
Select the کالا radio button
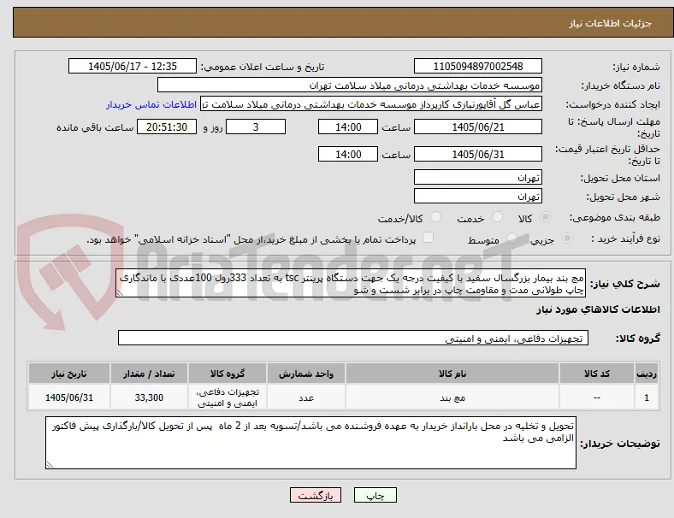[545, 217]
